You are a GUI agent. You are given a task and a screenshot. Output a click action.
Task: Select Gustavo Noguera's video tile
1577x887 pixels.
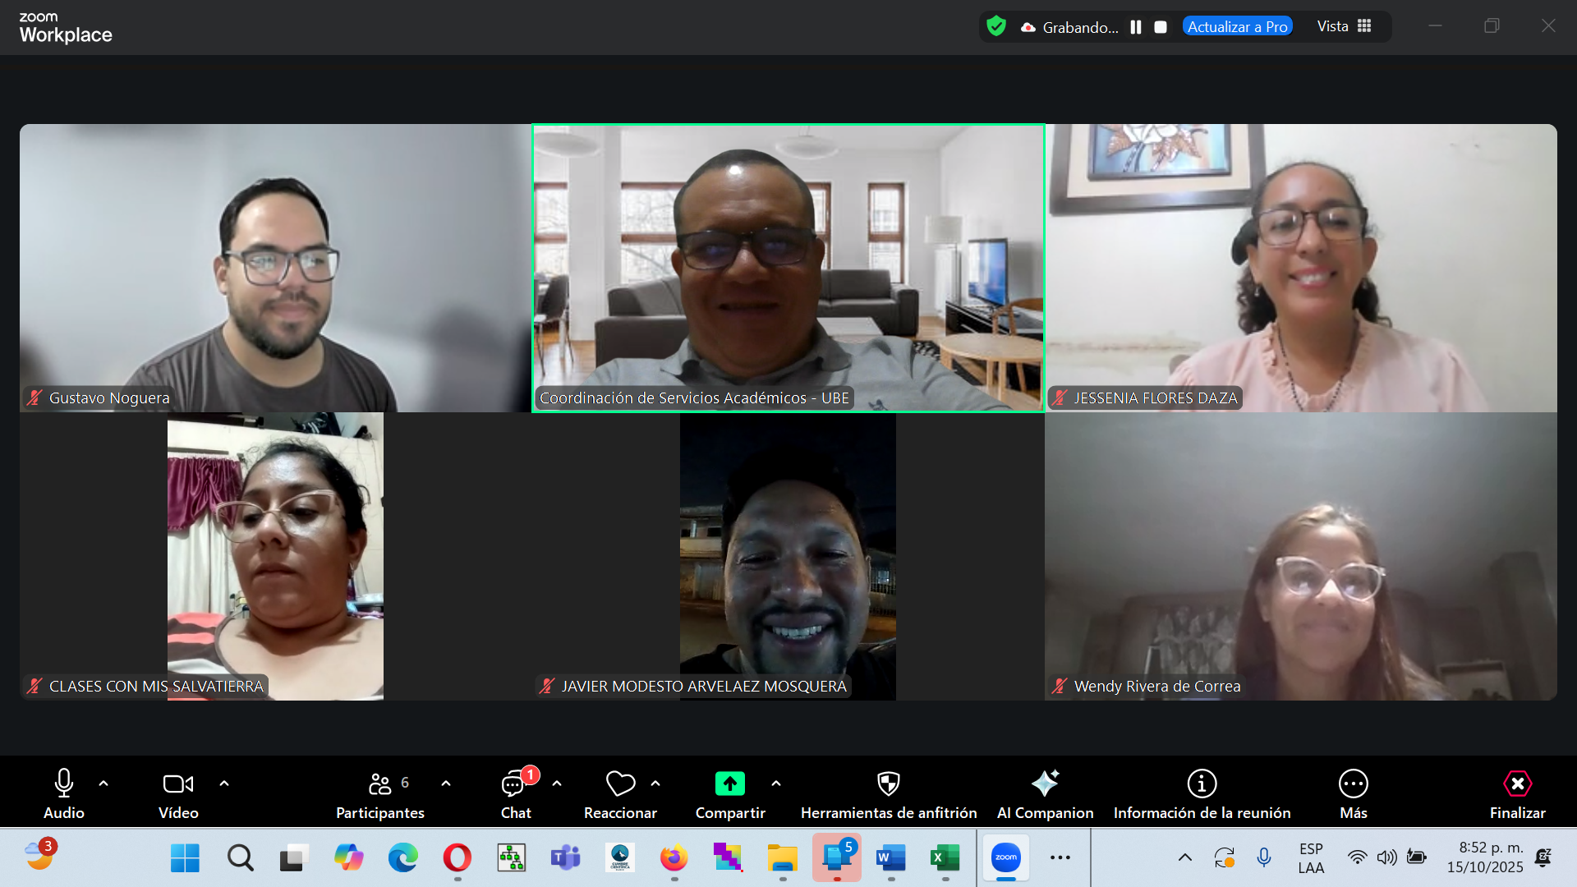275,268
